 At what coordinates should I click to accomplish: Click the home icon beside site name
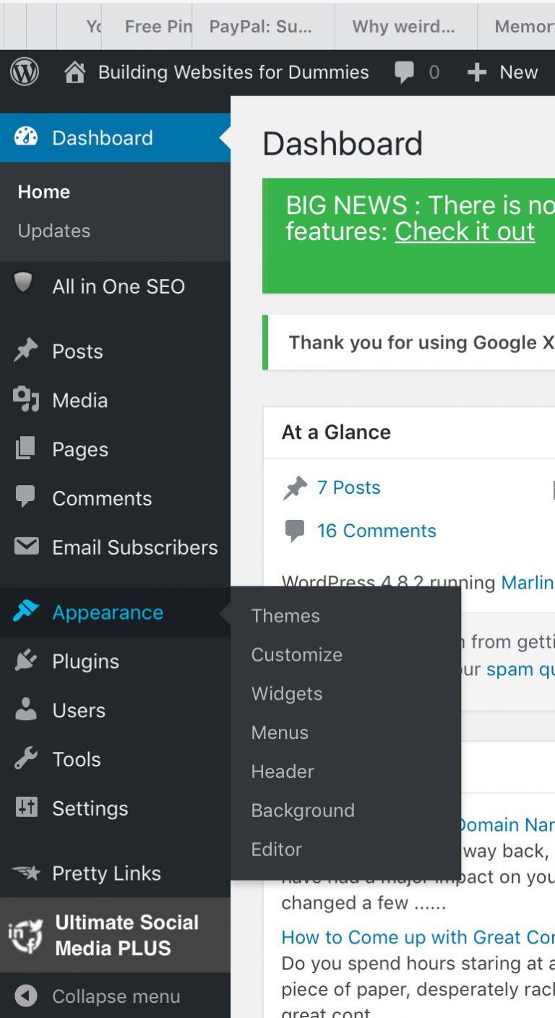pyautogui.click(x=74, y=72)
